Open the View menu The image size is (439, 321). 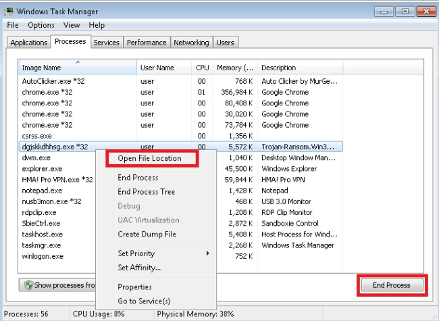click(x=71, y=26)
